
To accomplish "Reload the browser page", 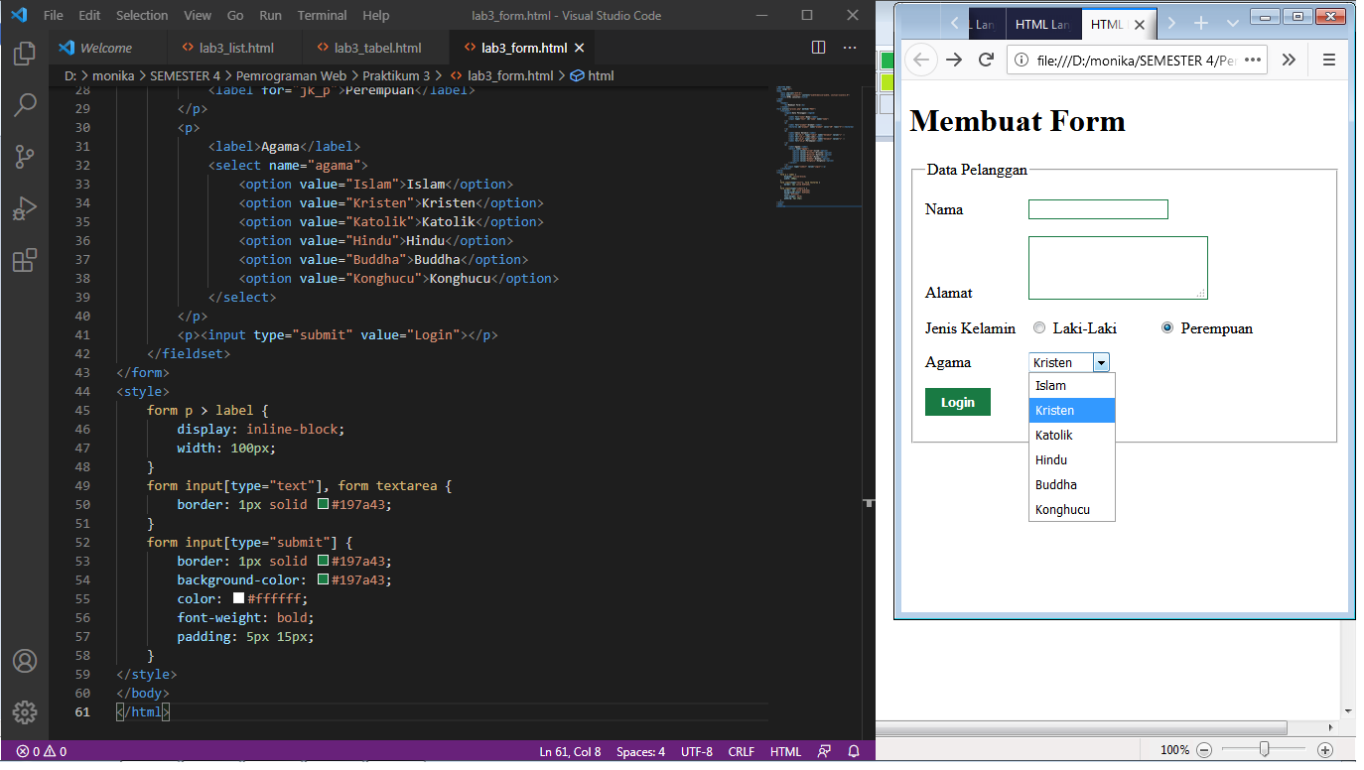I will click(986, 60).
